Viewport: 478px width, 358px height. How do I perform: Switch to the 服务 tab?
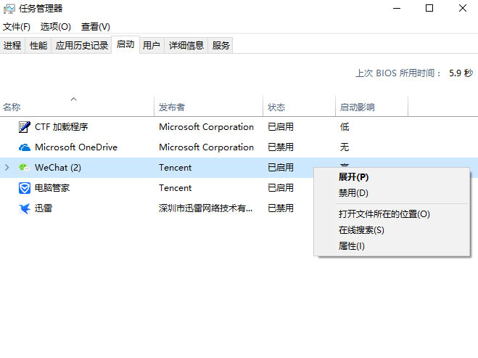221,46
